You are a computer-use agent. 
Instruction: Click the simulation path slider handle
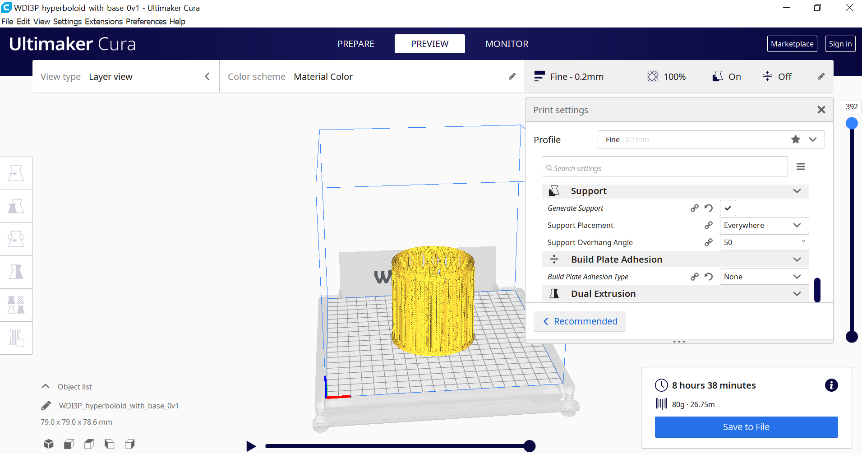(530, 446)
